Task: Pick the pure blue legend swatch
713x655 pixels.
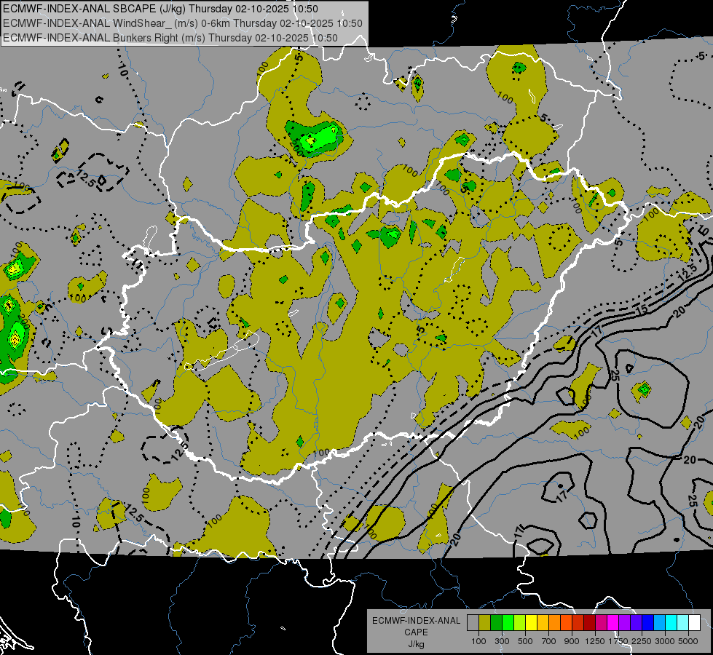Action: 647,623
